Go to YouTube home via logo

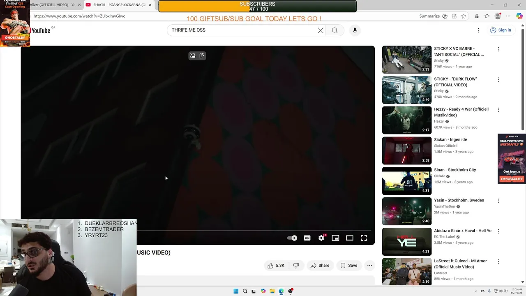41,30
